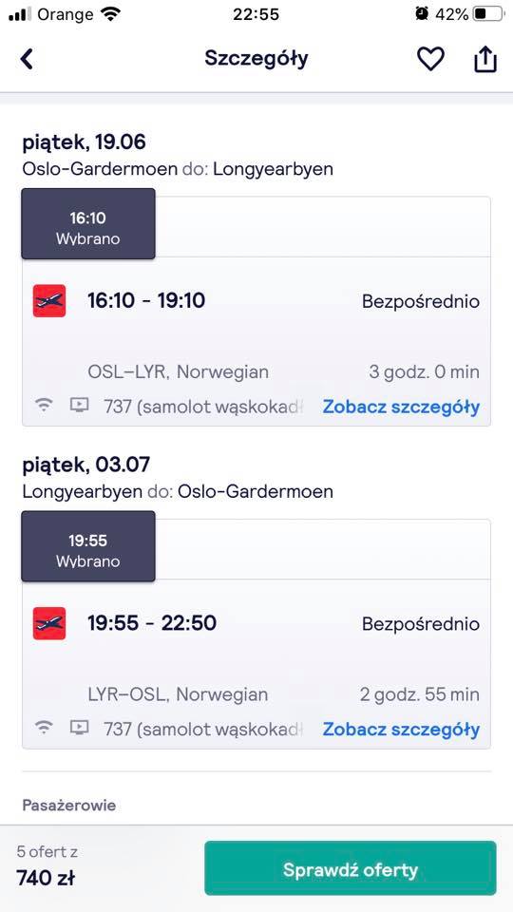Save itinerary with the heart icon
This screenshot has width=513, height=912.
pos(430,59)
